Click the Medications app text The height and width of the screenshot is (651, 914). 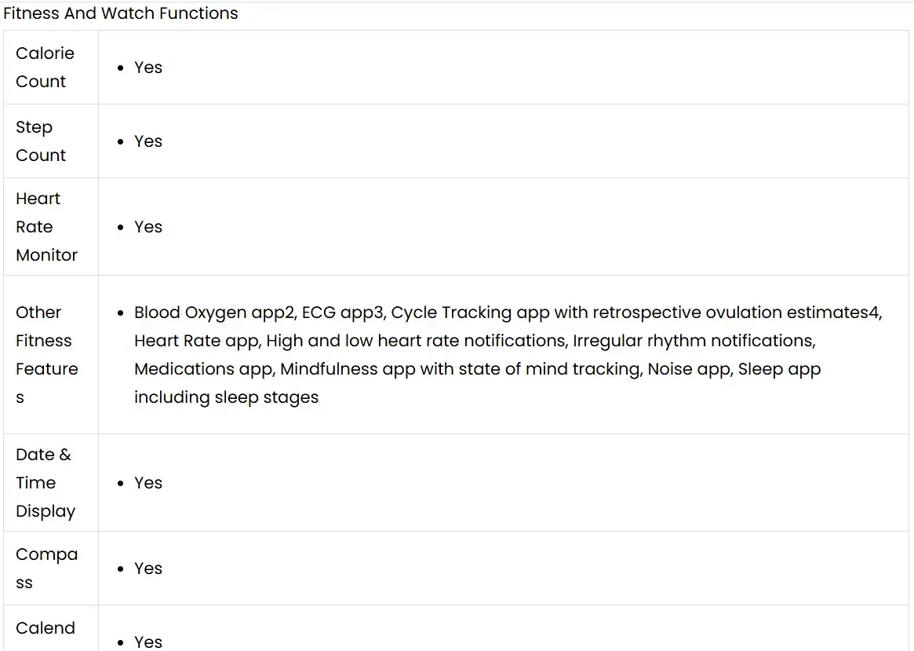[204, 369]
